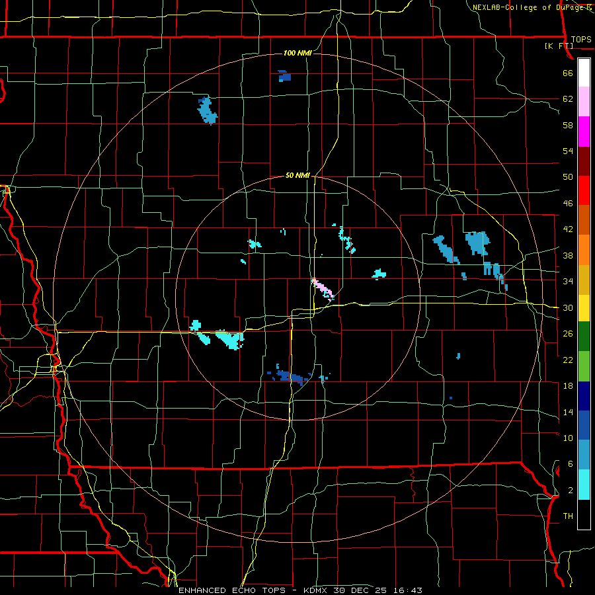Click the legend value "50"

point(568,177)
